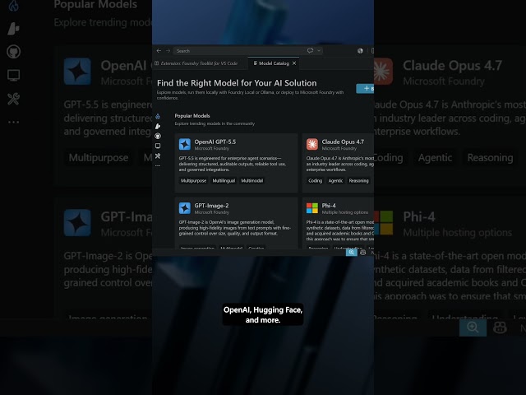Open the Azure icon in the activity bar
526x395 pixels.
coord(158,126)
